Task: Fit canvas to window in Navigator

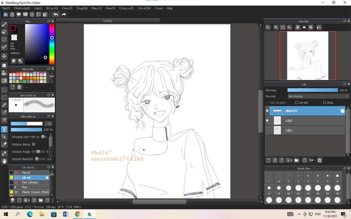Action: pyautogui.click(x=283, y=27)
